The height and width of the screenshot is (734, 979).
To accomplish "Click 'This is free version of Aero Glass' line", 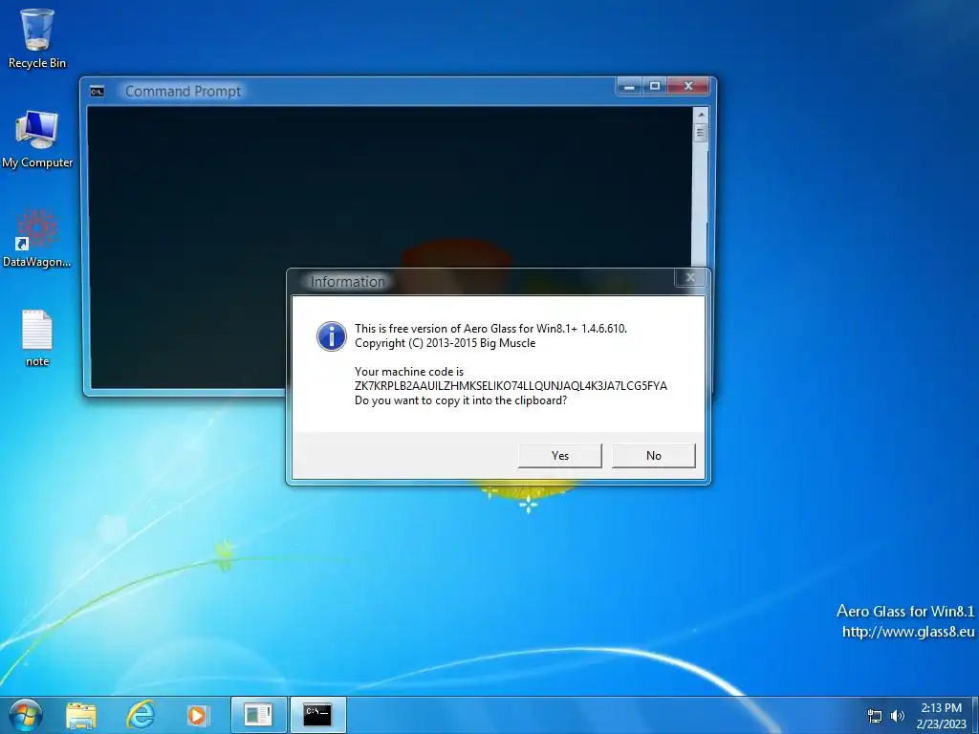I will (490, 329).
